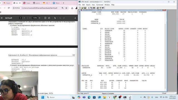This screenshot has height=100, width=178.
Task: Click the zoom magnifier in address bar
Action: click(x=63, y=8)
